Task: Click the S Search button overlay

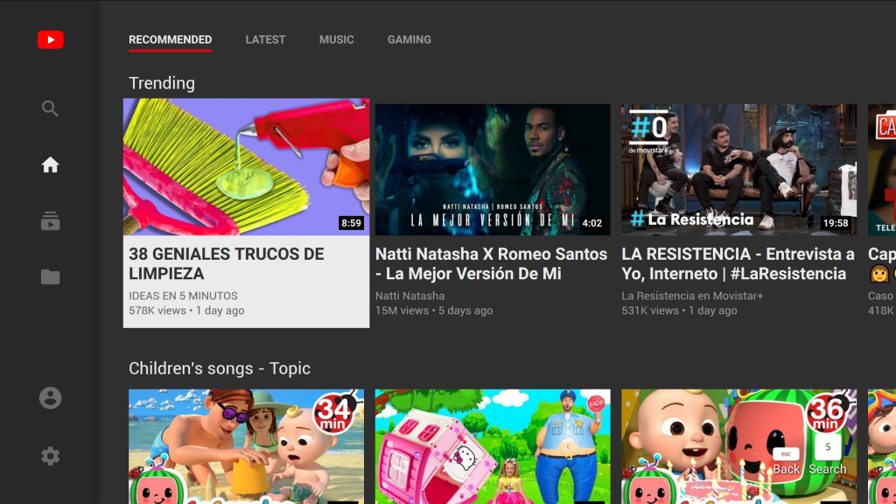Action: (828, 457)
